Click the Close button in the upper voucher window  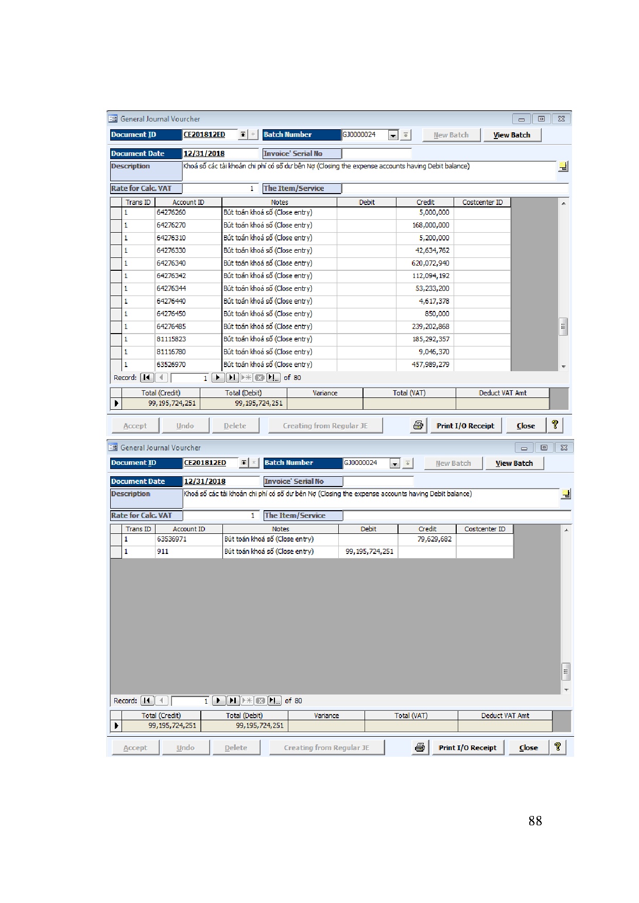tap(525, 426)
